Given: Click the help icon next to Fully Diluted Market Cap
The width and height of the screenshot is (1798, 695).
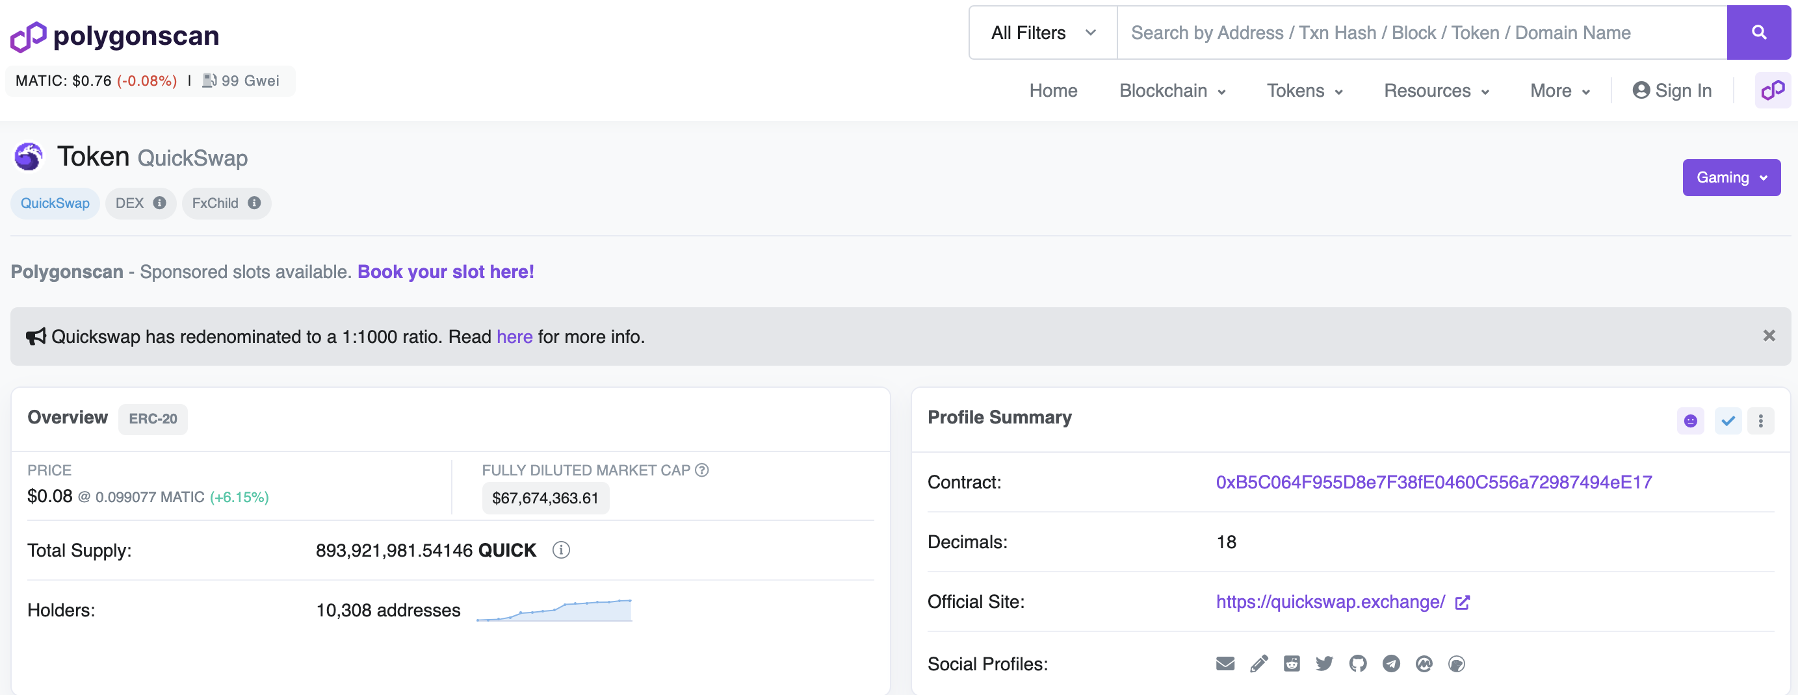Looking at the screenshot, I should coord(702,470).
